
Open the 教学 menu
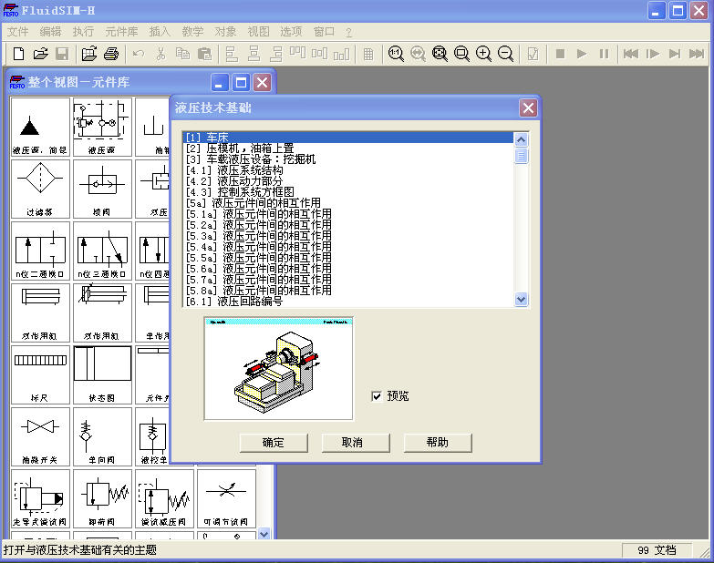point(192,31)
